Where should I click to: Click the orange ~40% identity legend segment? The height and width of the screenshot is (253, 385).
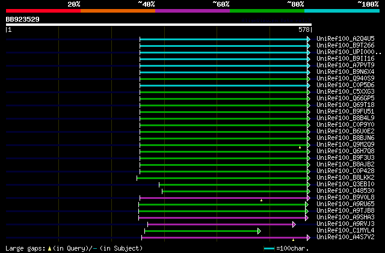(x=118, y=11)
